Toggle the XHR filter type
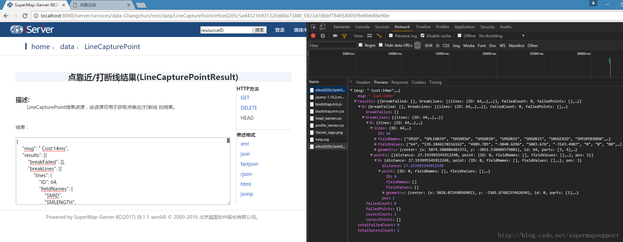Image resolution: width=623 pixels, height=242 pixels. click(x=428, y=45)
